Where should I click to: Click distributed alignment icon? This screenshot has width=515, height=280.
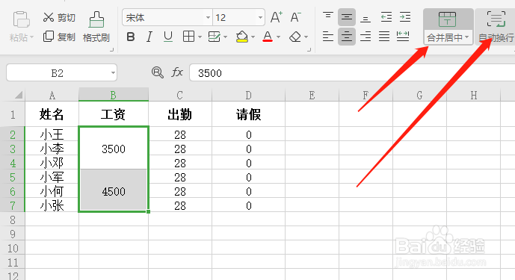coord(403,37)
